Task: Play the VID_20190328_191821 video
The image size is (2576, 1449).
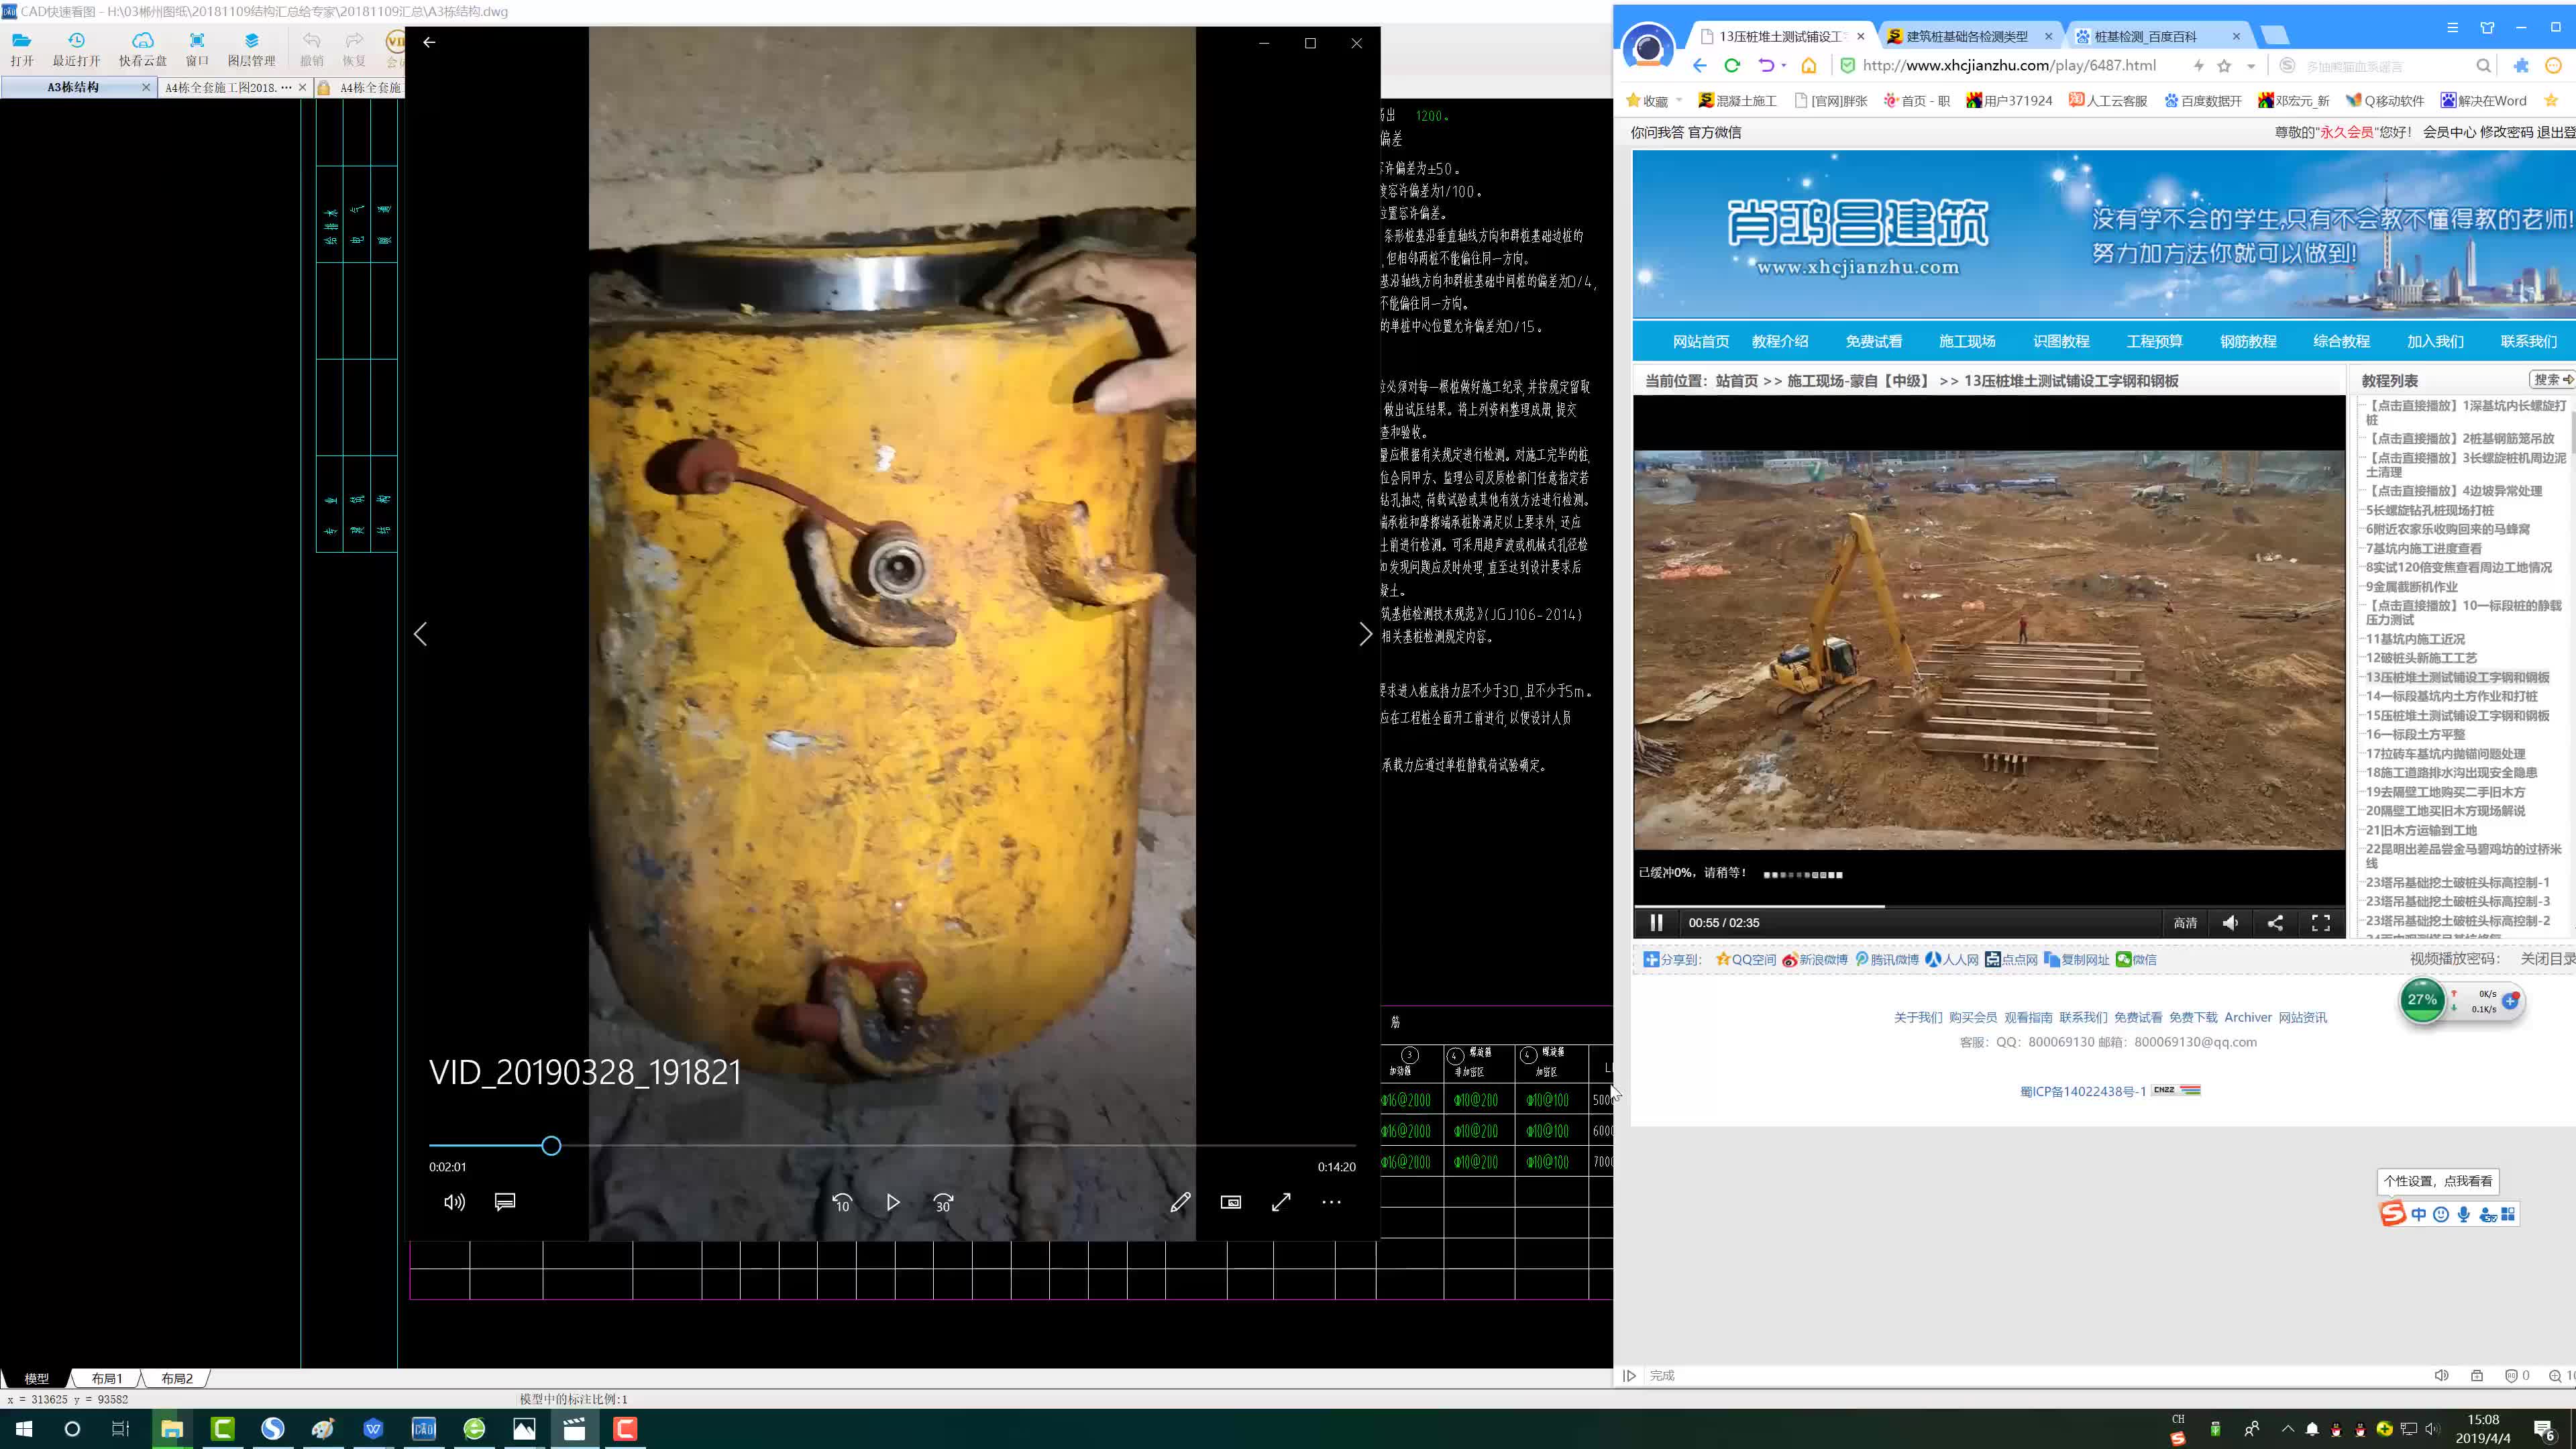Action: 893,1202
